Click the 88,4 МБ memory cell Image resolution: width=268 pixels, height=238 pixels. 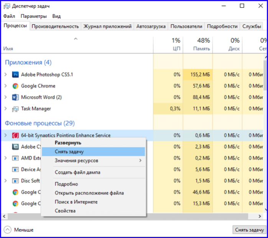(198, 97)
